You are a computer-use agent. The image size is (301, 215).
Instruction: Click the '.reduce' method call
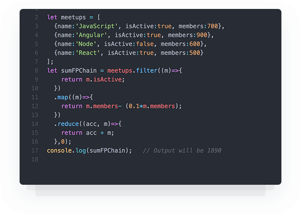tap(66, 124)
